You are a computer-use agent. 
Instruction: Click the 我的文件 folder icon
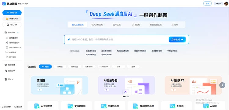click(6, 33)
